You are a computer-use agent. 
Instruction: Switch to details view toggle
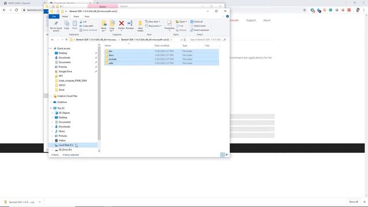[223, 155]
